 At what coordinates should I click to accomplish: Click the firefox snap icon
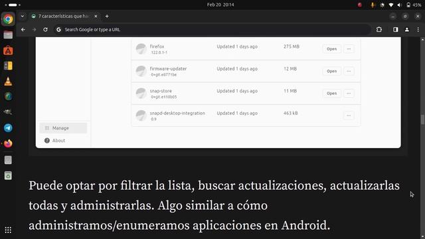(x=141, y=49)
